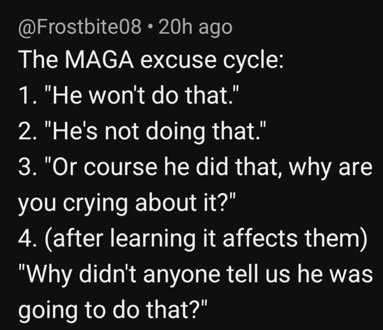Click the '20h ago' timestamp
Screen dimensions: 383x330
(195, 27)
